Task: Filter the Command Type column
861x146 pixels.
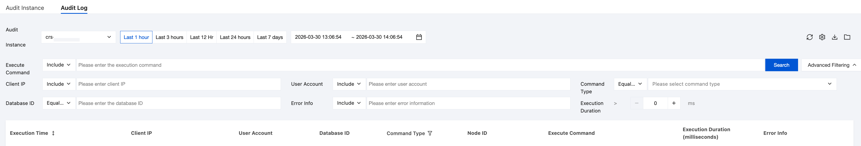Action: pos(430,133)
